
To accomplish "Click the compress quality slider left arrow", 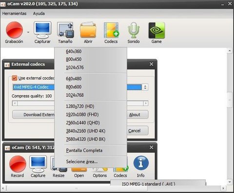I will click(x=15, y=103).
